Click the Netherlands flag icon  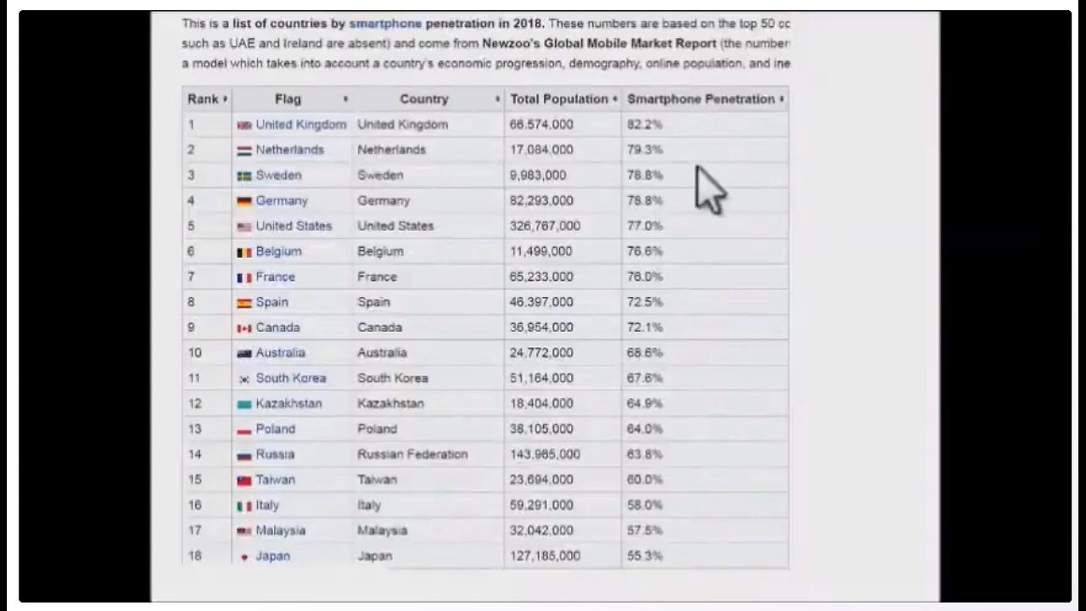click(244, 150)
